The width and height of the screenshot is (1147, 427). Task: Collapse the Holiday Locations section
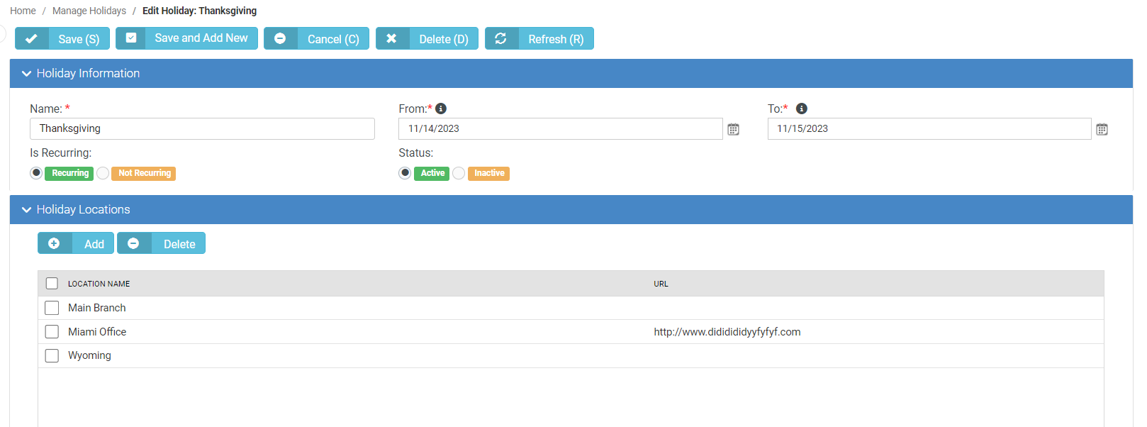(x=27, y=210)
